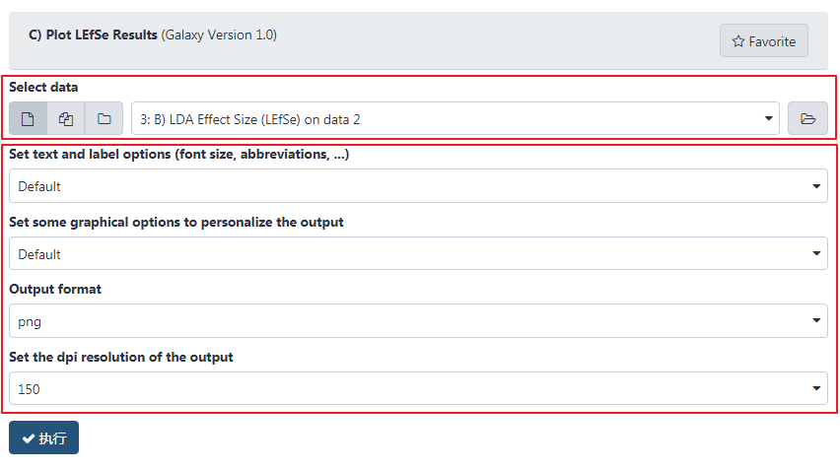840x470 pixels.
Task: Click the star icon in Favorite
Action: [x=738, y=41]
